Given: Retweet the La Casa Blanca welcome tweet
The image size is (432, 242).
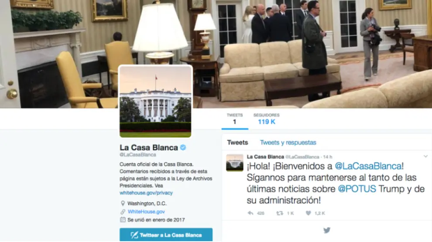Looking at the screenshot, I should 280,213.
